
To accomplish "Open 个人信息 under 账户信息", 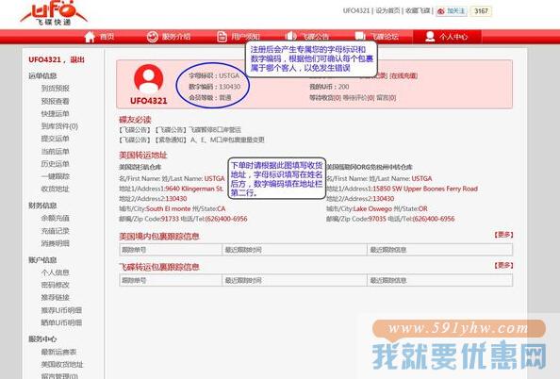I will point(55,272).
